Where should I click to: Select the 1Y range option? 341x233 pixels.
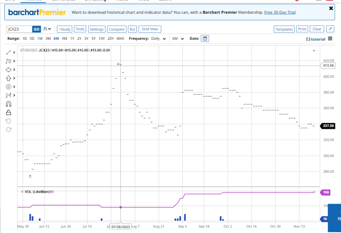72,39
